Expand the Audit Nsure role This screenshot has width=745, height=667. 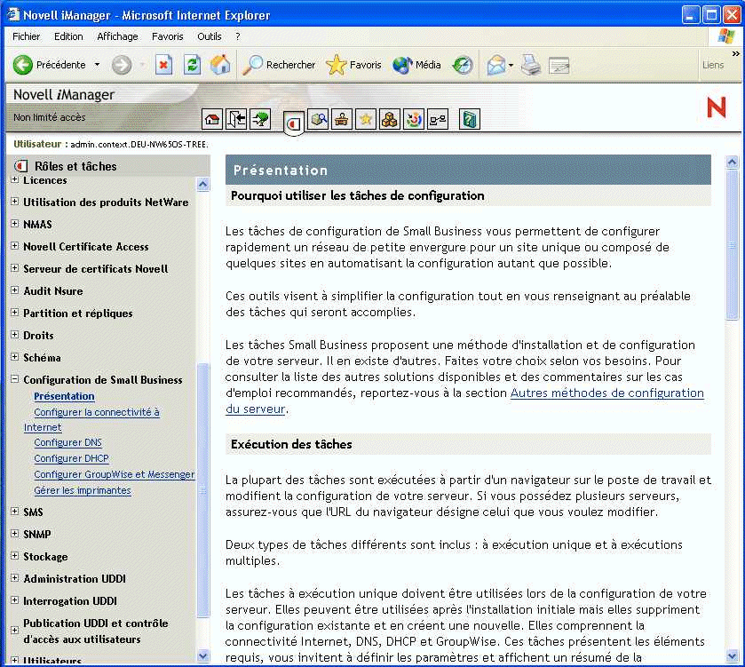15,290
